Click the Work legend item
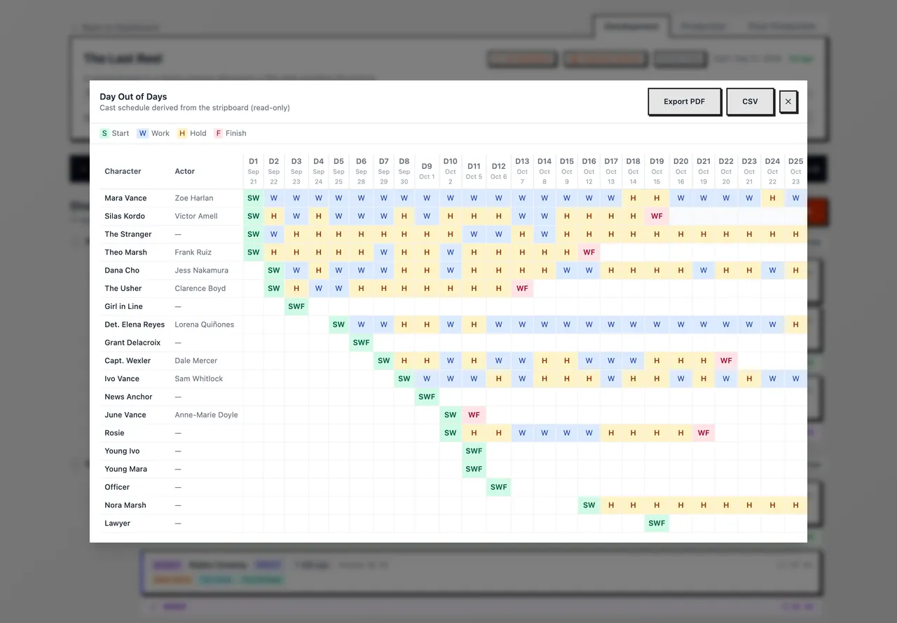The height and width of the screenshot is (623, 897). pyautogui.click(x=153, y=133)
